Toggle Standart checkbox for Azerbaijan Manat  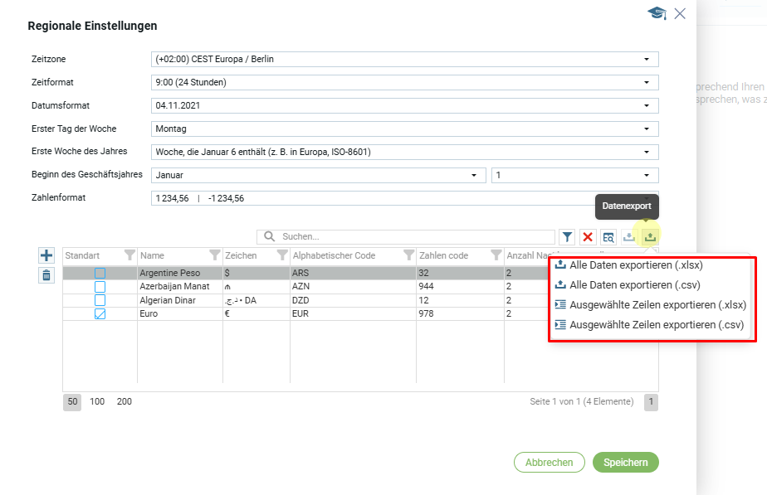point(100,287)
